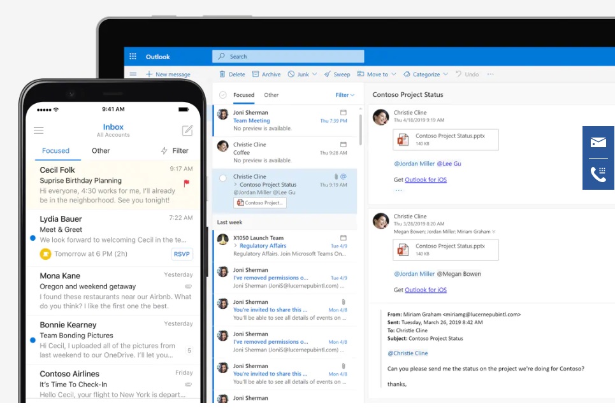Click the red flag on Cecil Folk email
615x419 pixels.
[x=187, y=183]
